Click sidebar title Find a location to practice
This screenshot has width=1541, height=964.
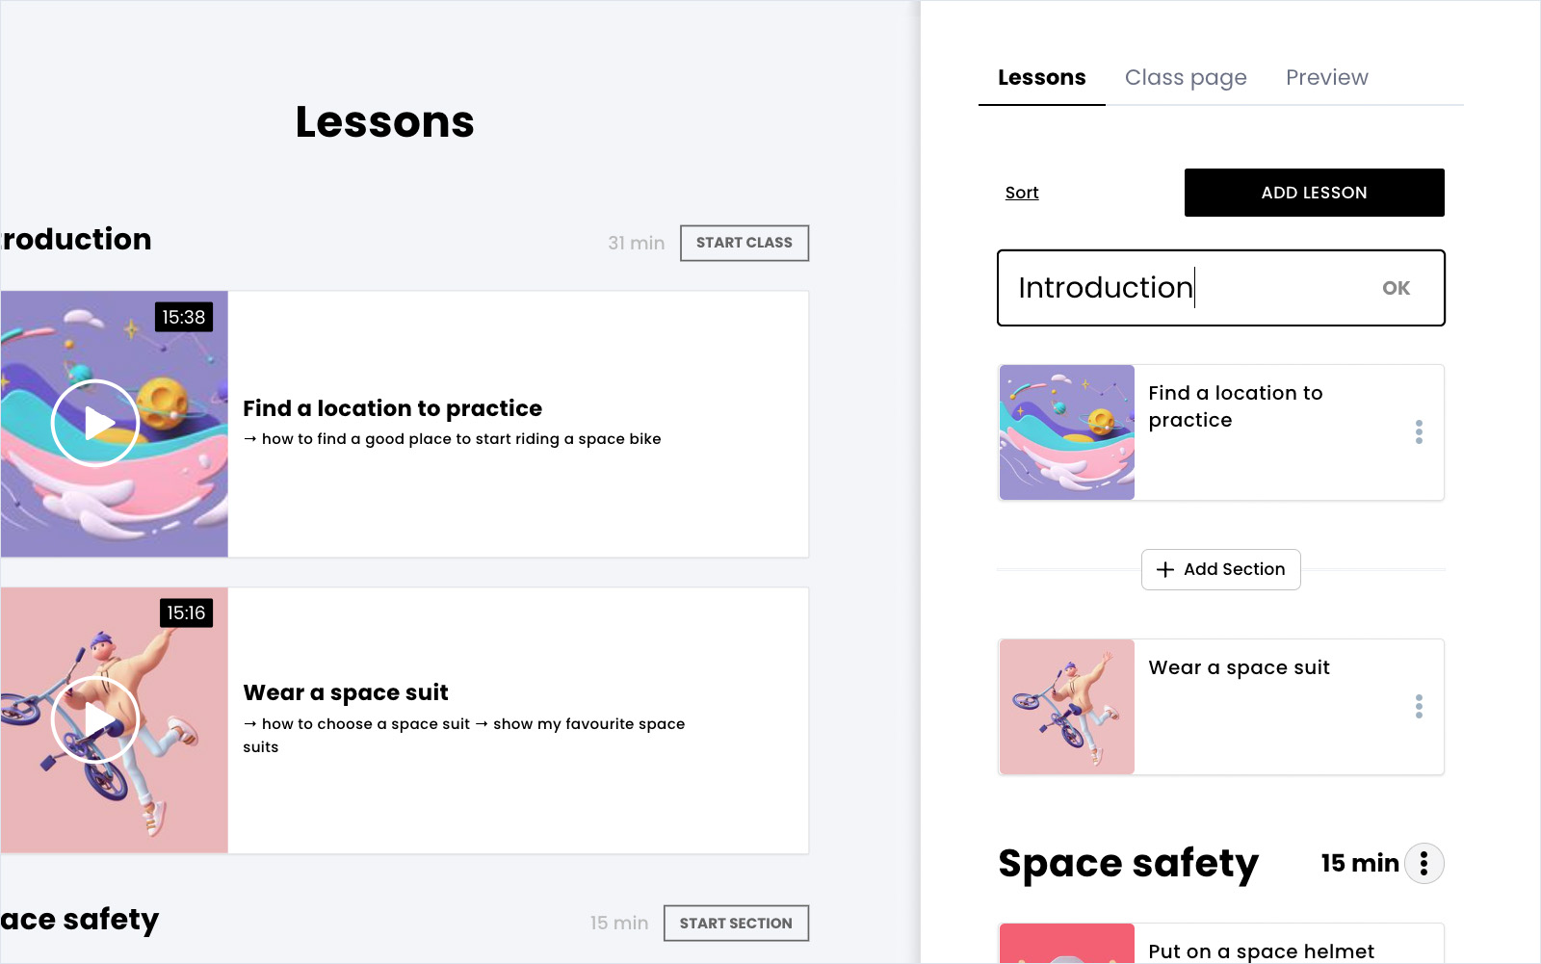tap(1236, 406)
